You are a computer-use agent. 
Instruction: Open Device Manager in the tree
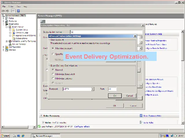tap(19, 44)
